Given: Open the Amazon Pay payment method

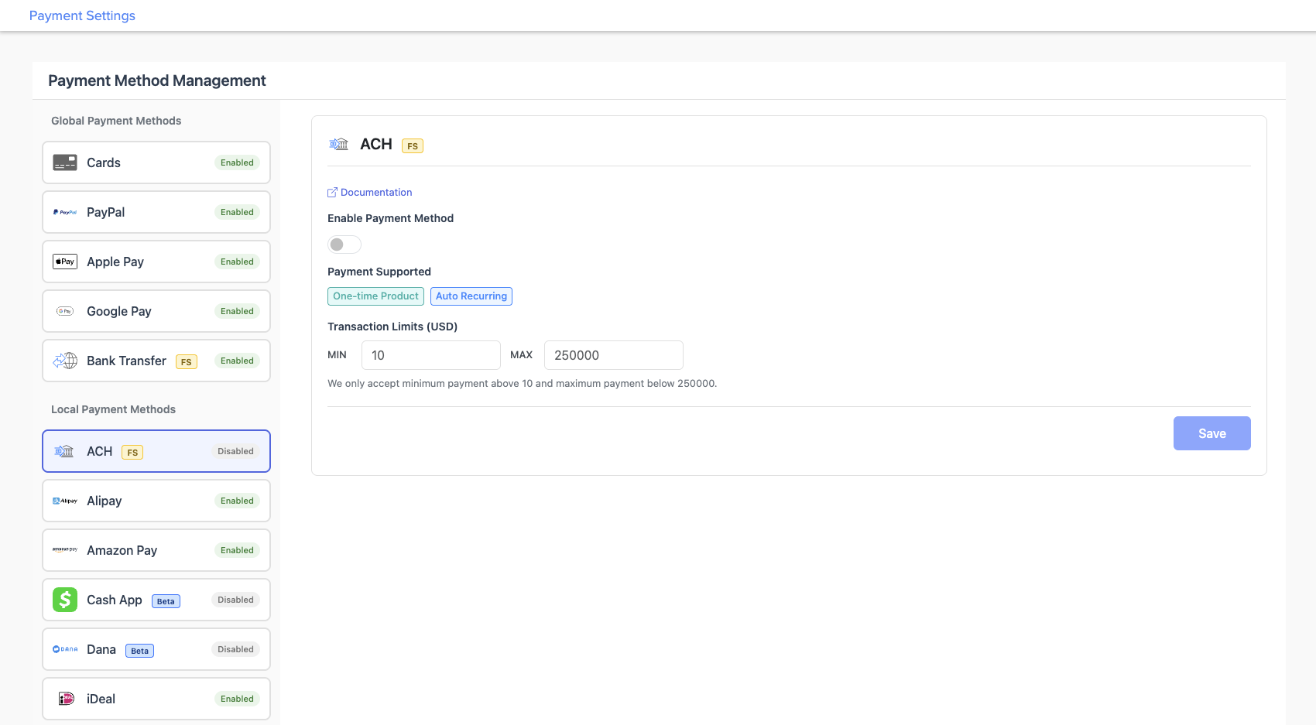Looking at the screenshot, I should (156, 550).
